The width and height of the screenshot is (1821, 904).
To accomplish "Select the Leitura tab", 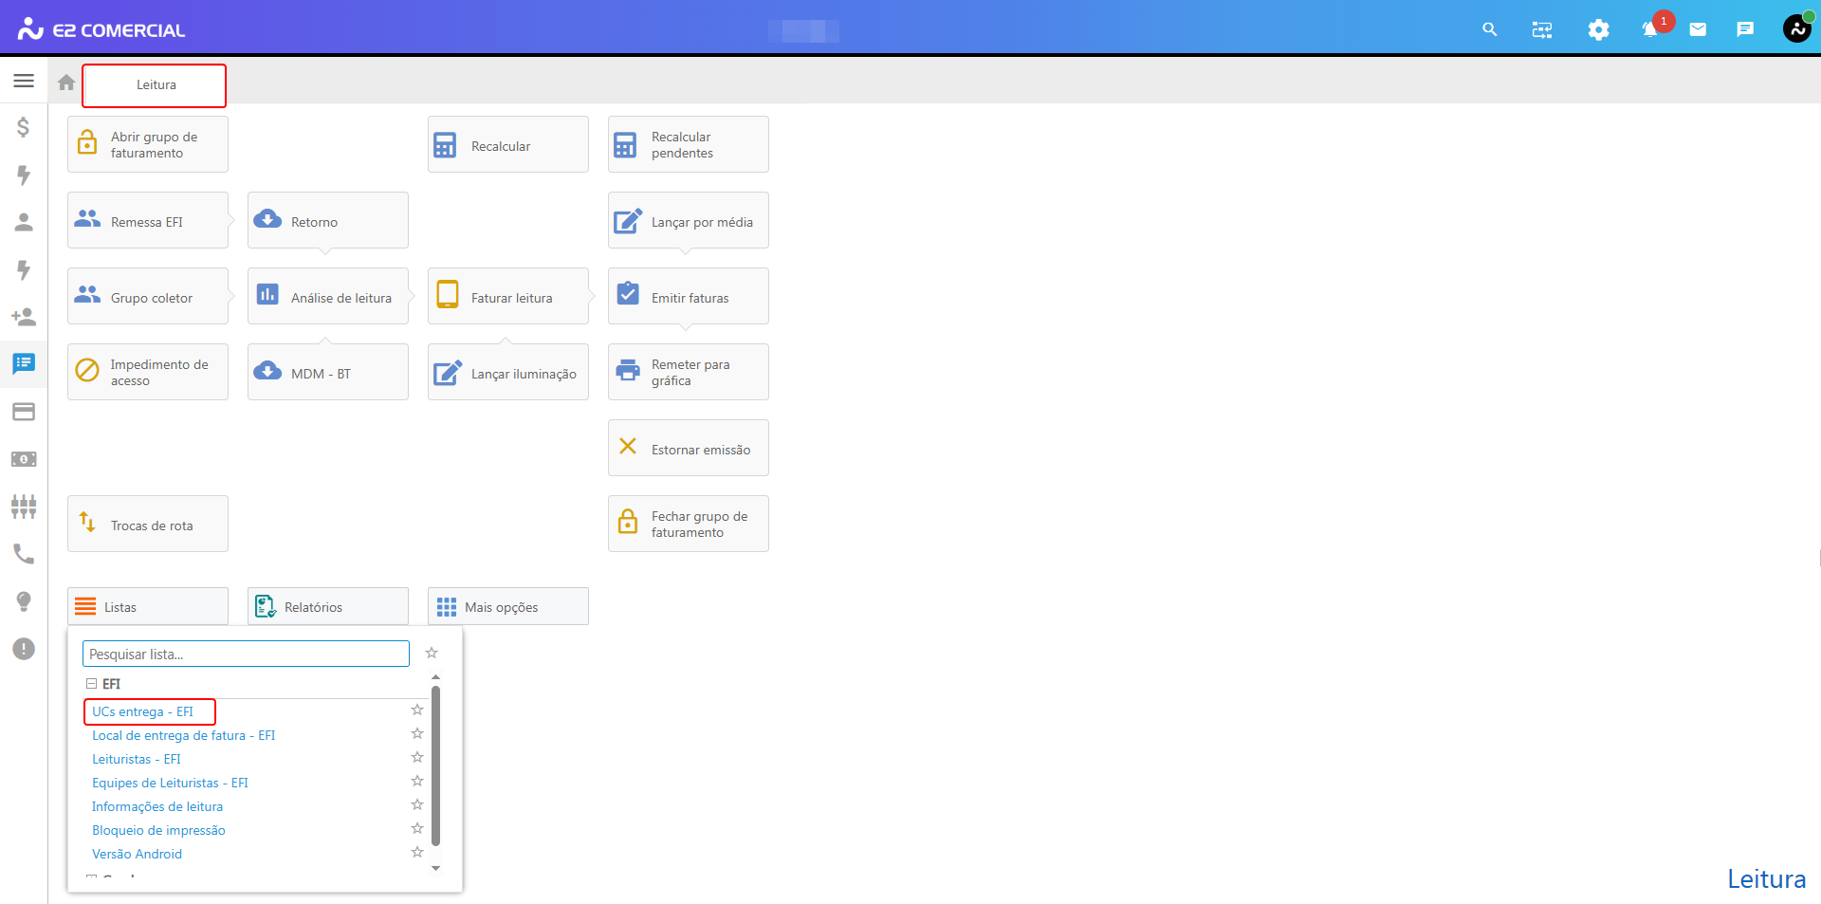I will (x=155, y=85).
